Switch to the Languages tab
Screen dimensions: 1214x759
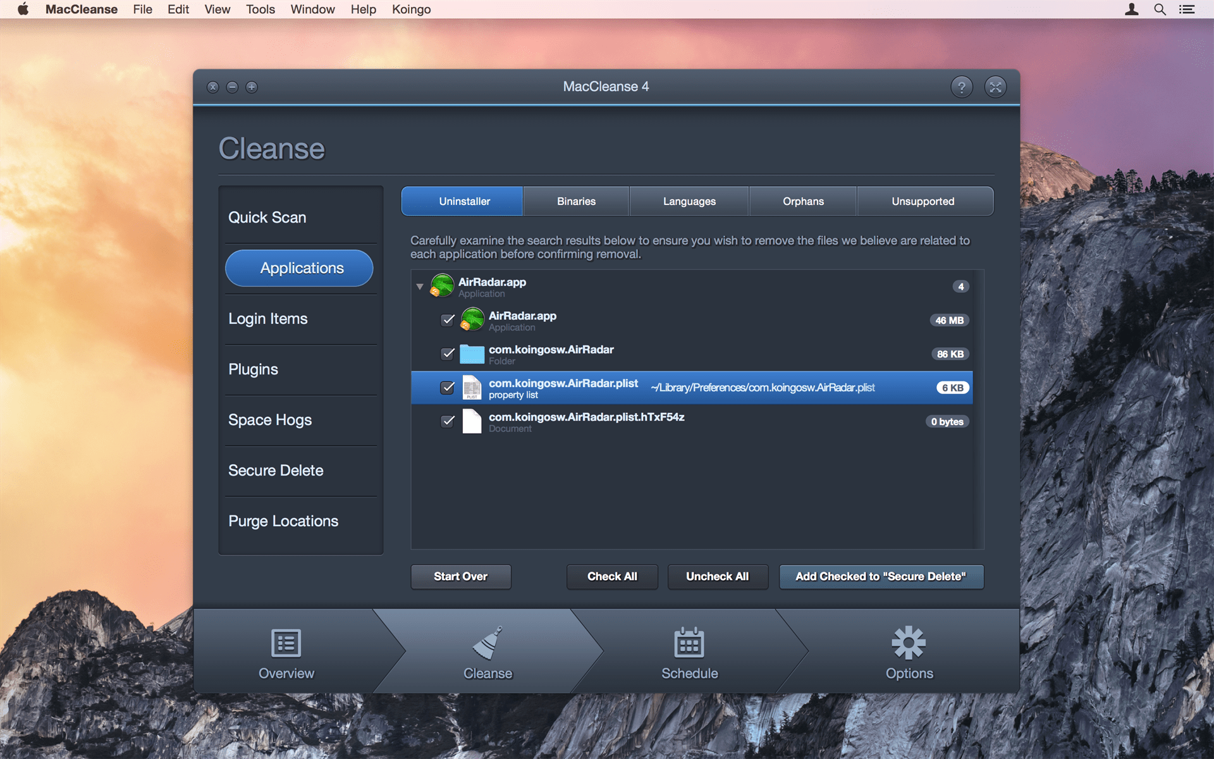click(x=689, y=201)
